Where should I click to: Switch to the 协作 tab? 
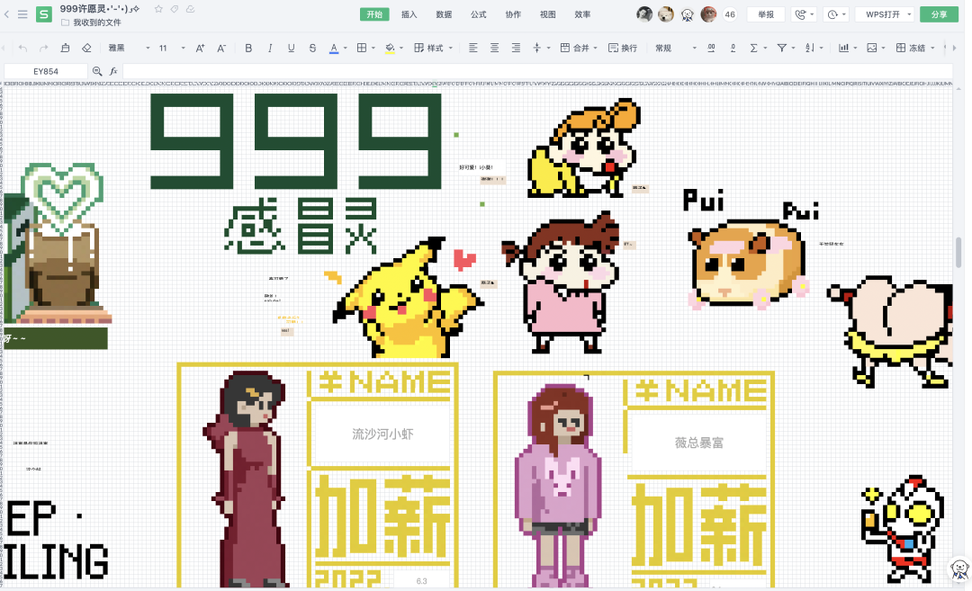513,14
